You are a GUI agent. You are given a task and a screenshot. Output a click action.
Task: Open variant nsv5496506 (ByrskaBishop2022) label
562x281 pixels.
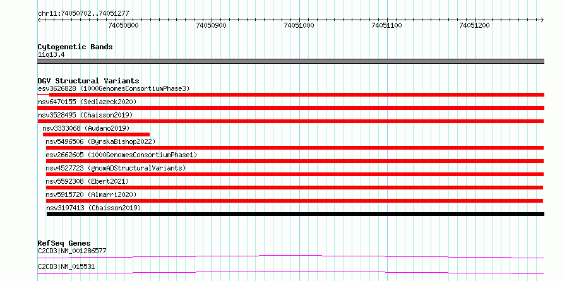[100, 141]
